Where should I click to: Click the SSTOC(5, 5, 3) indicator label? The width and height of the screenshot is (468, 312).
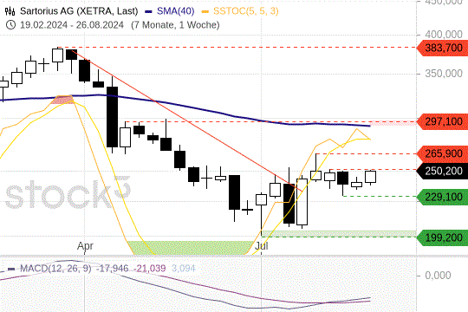point(246,11)
